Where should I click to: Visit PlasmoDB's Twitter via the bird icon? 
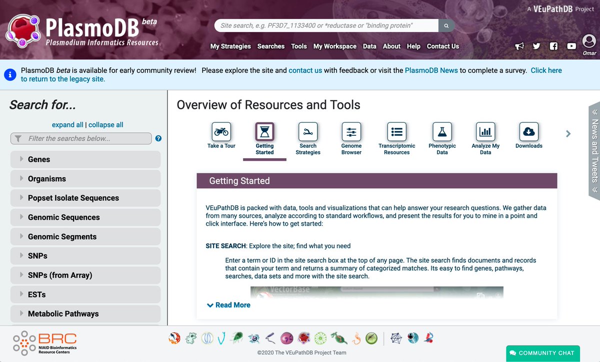(x=536, y=46)
